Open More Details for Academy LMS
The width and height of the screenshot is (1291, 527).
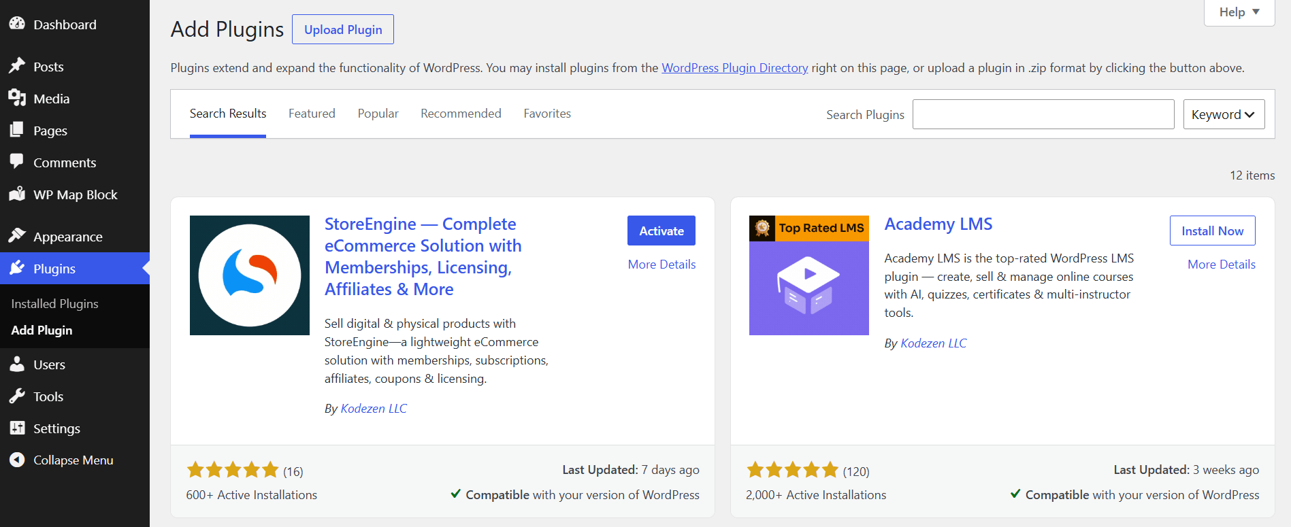[x=1222, y=265]
